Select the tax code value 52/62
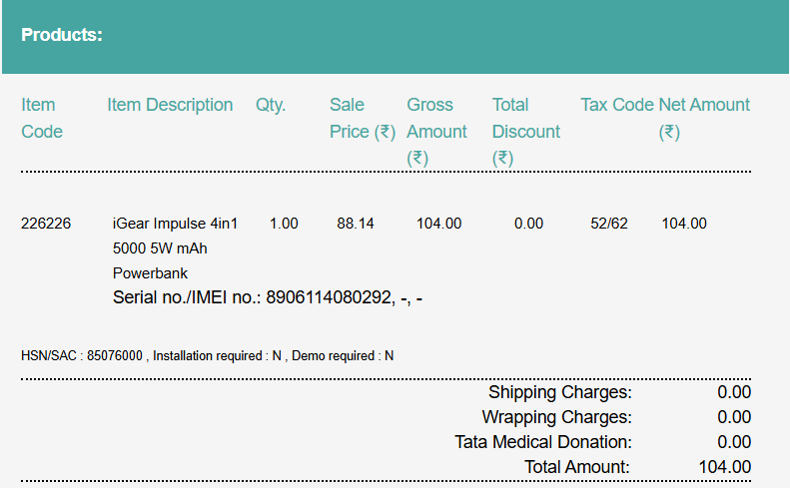The image size is (790, 488). point(609,224)
